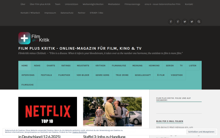Screen dimensions: 220x138
Task: Go to the Team page
Action: [58, 4]
